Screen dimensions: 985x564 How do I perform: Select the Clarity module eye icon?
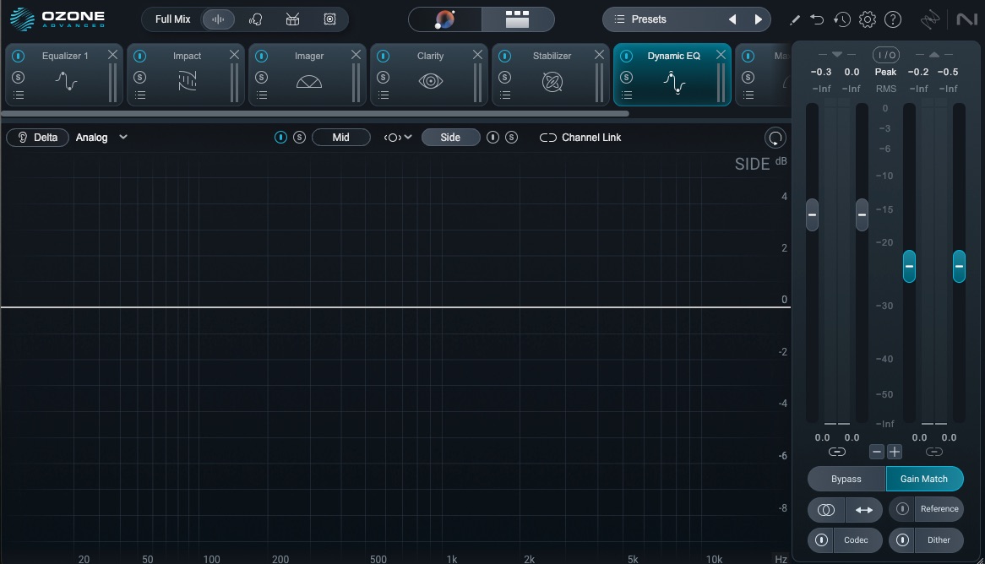tap(430, 82)
